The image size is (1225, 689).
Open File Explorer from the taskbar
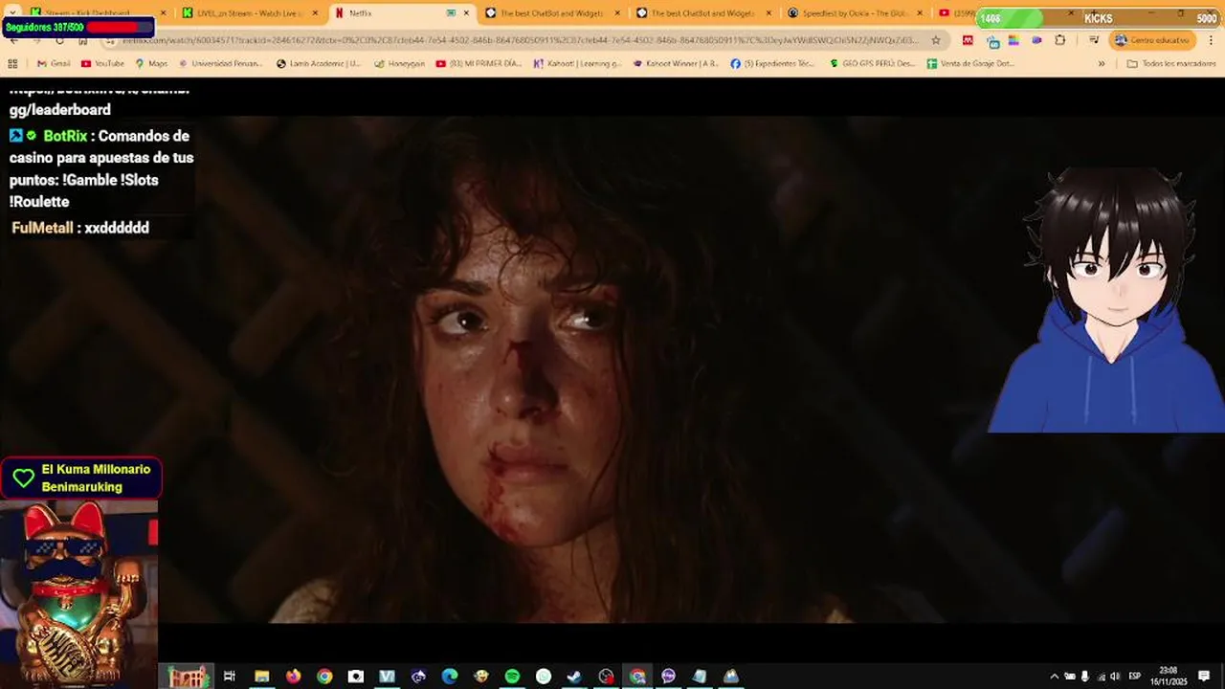[261, 677]
